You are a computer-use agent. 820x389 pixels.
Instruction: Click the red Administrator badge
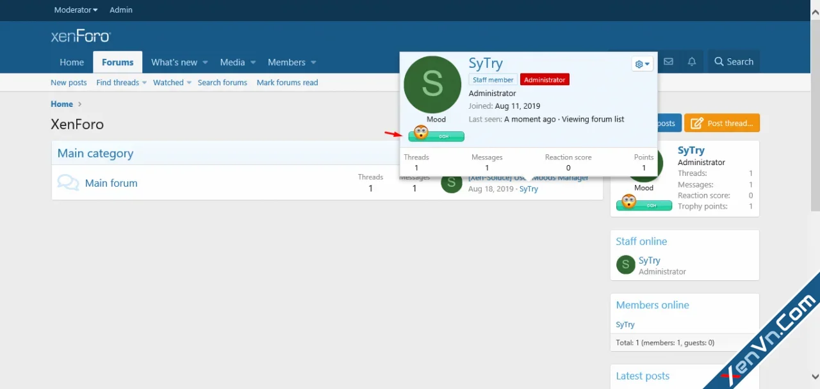545,80
